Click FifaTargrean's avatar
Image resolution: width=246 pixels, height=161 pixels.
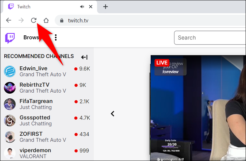point(10,104)
